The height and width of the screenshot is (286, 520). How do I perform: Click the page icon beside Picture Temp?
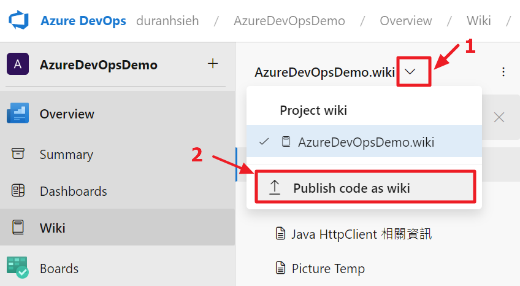tap(281, 268)
